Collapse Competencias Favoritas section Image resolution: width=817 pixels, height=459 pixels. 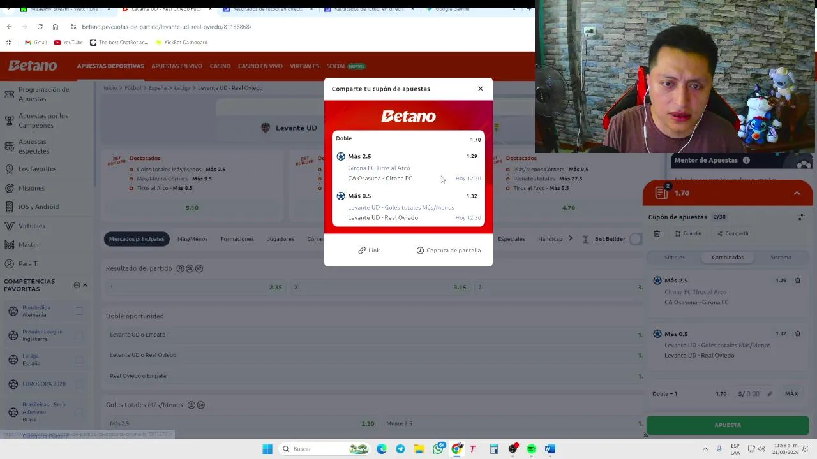(x=85, y=285)
